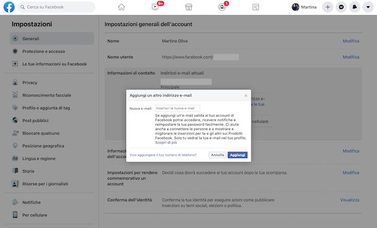Click the Nuova e-mail input field

[177, 108]
